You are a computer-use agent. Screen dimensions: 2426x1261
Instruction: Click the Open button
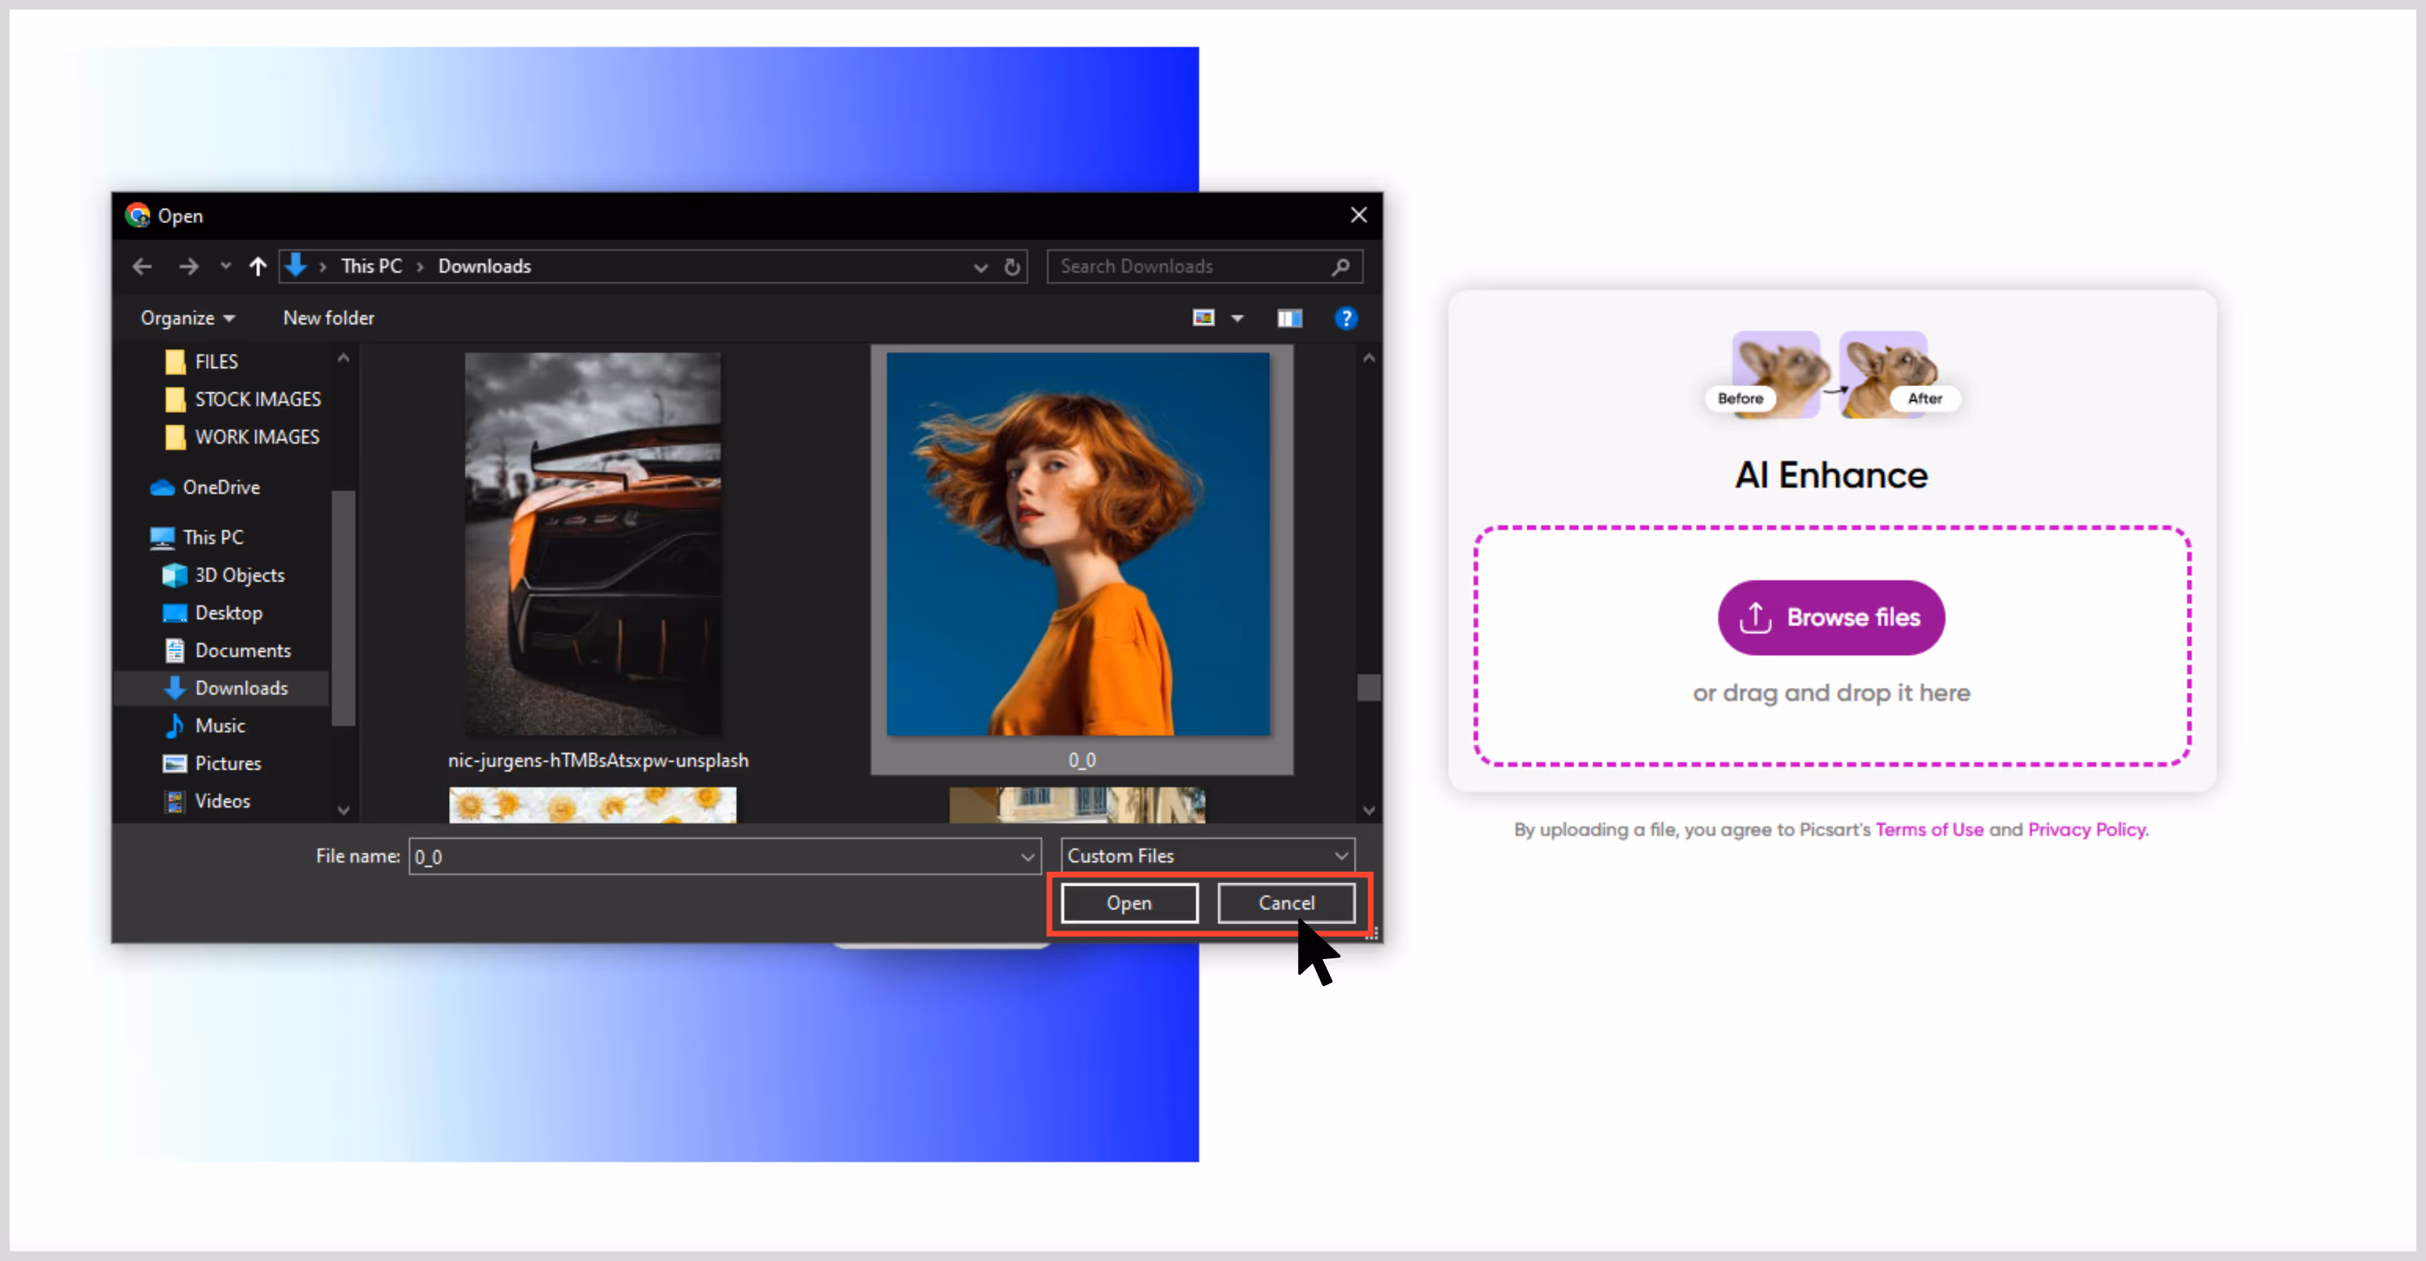(x=1128, y=903)
